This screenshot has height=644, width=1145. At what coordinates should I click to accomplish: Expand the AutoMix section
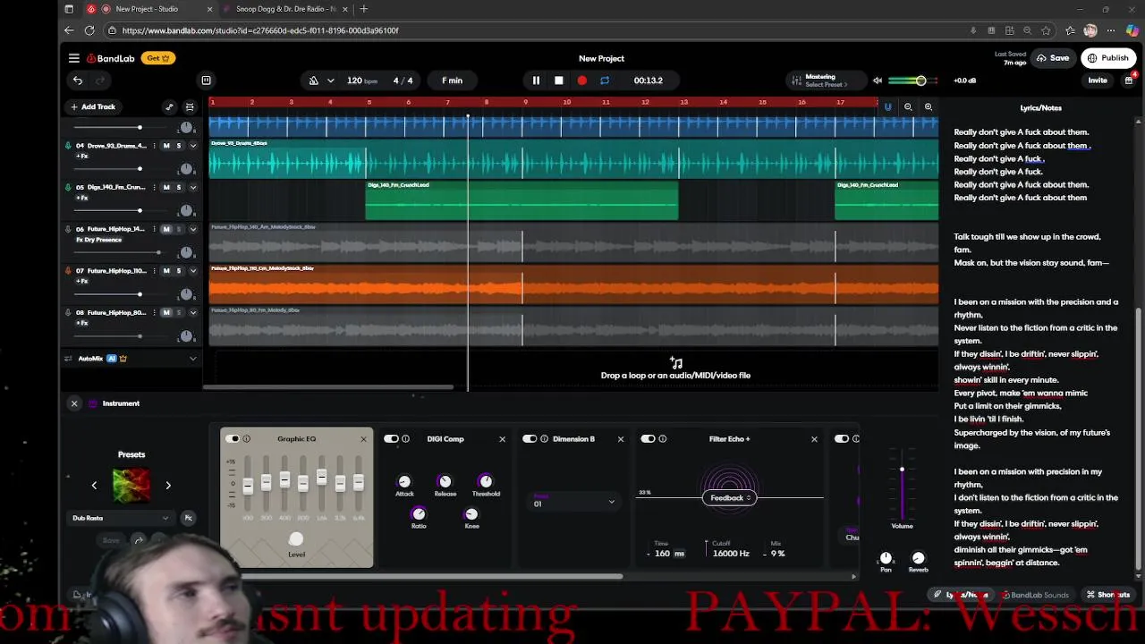192,359
